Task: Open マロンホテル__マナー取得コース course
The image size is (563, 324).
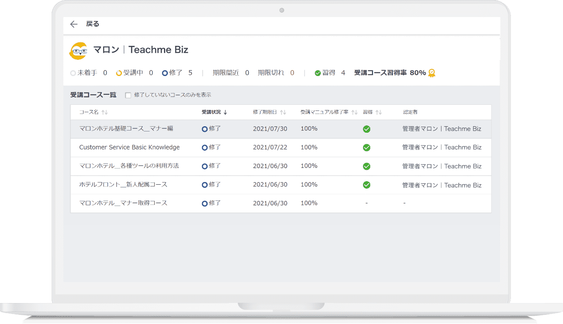Action: (123, 203)
